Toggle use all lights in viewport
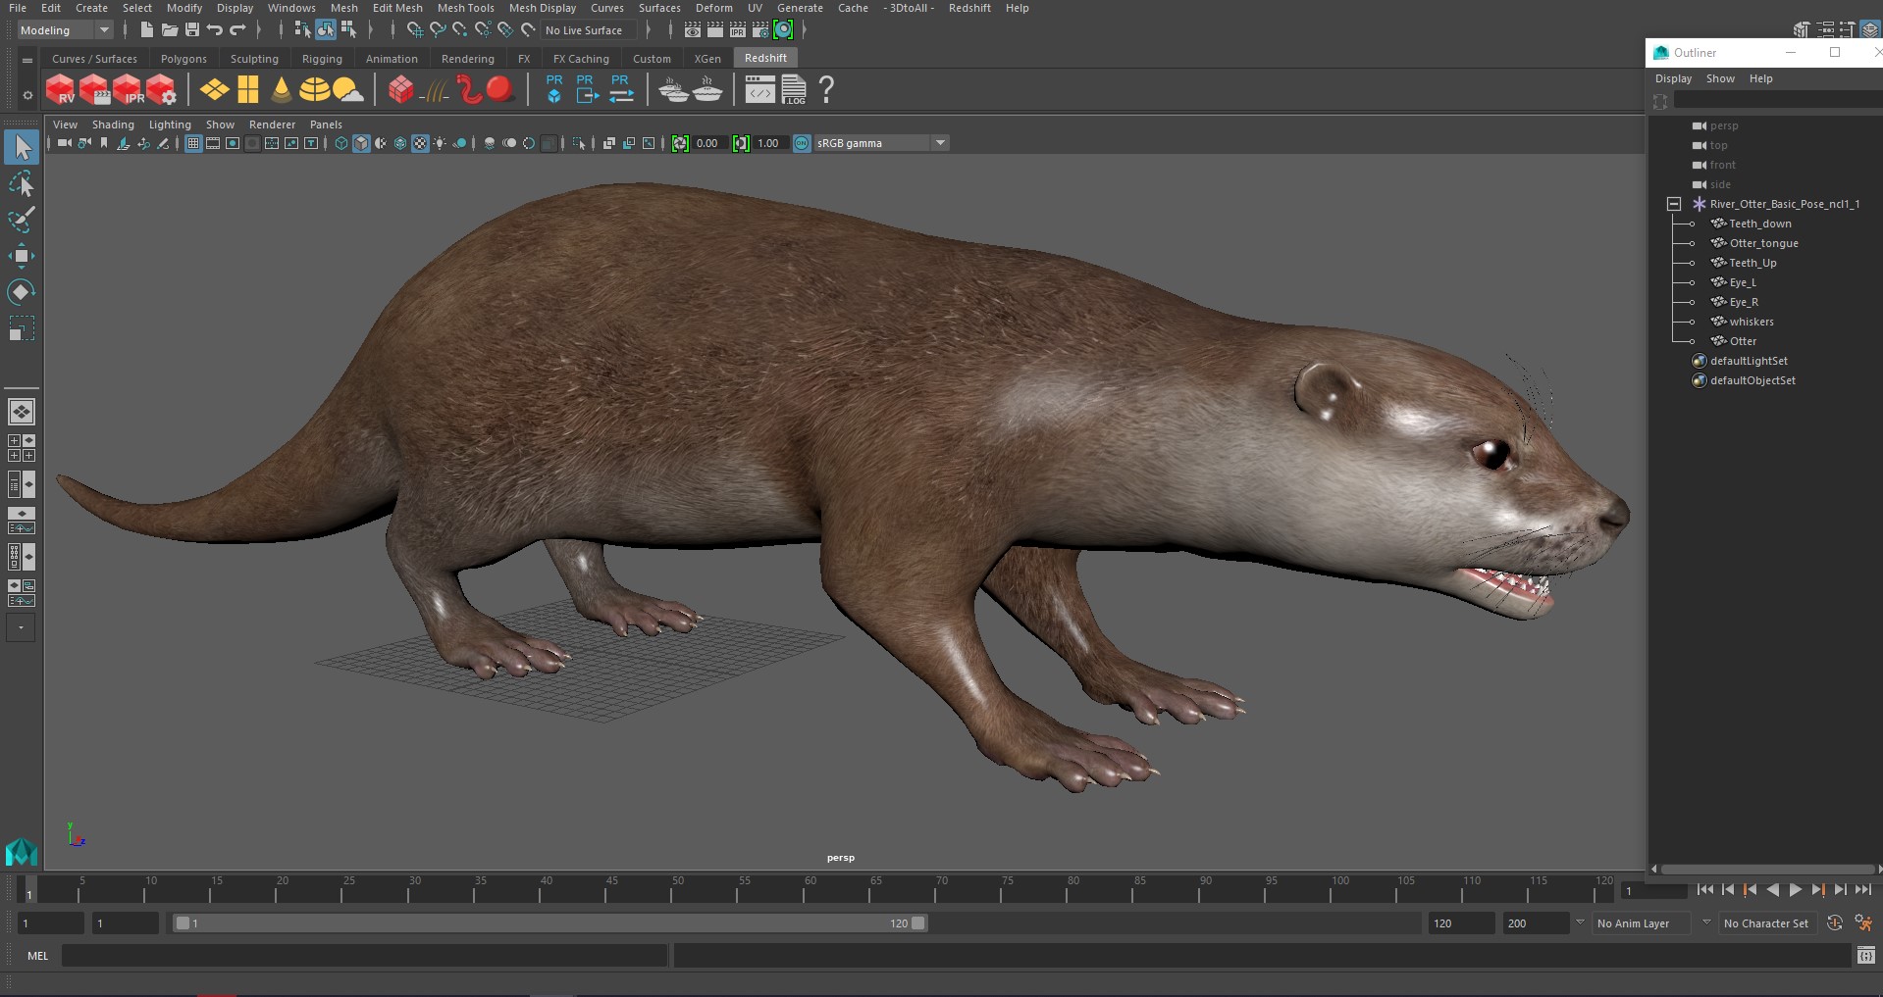Image resolution: width=1883 pixels, height=997 pixels. [440, 143]
